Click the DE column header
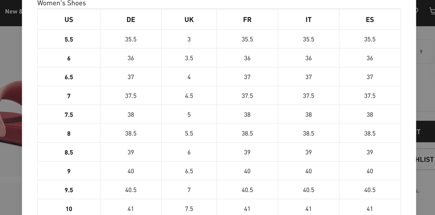Viewport: 435px width, 215px height. pyautogui.click(x=131, y=20)
